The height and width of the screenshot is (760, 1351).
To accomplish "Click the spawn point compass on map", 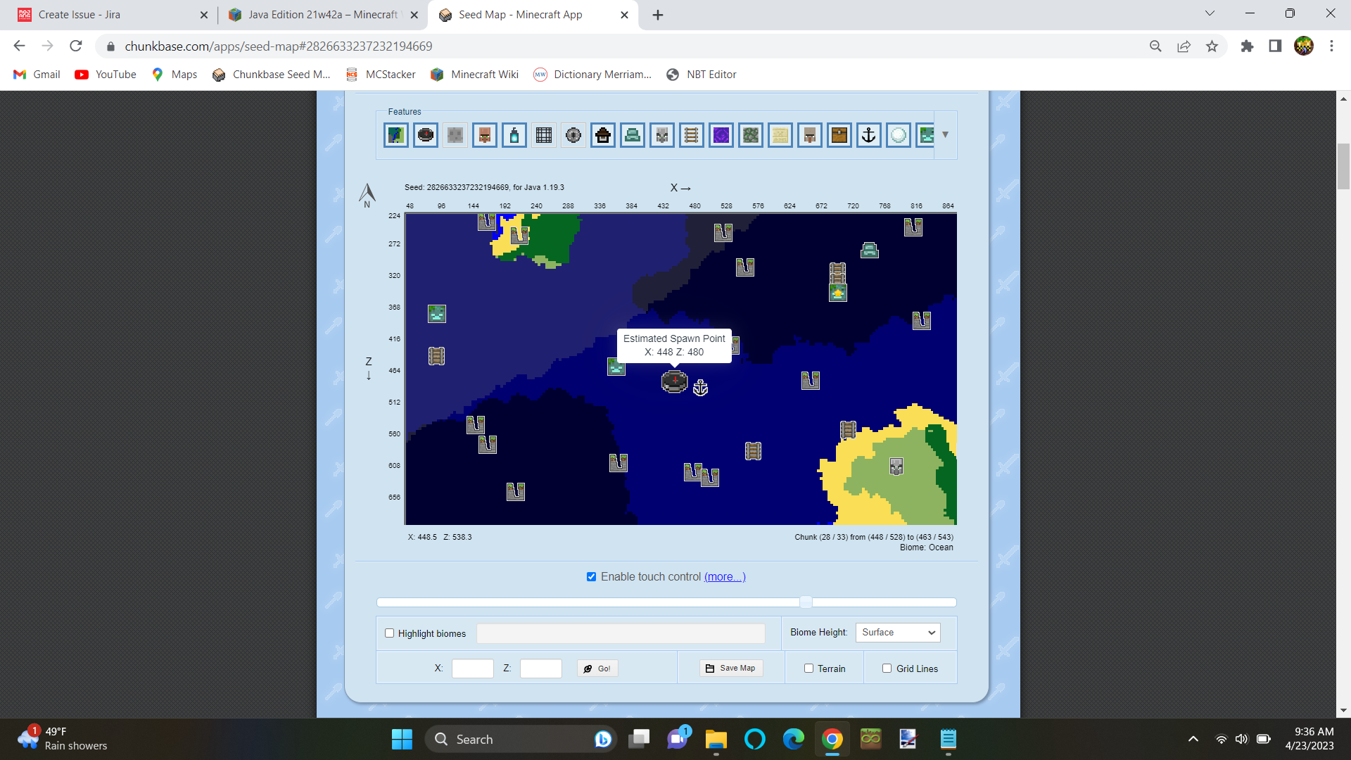I will [x=674, y=381].
